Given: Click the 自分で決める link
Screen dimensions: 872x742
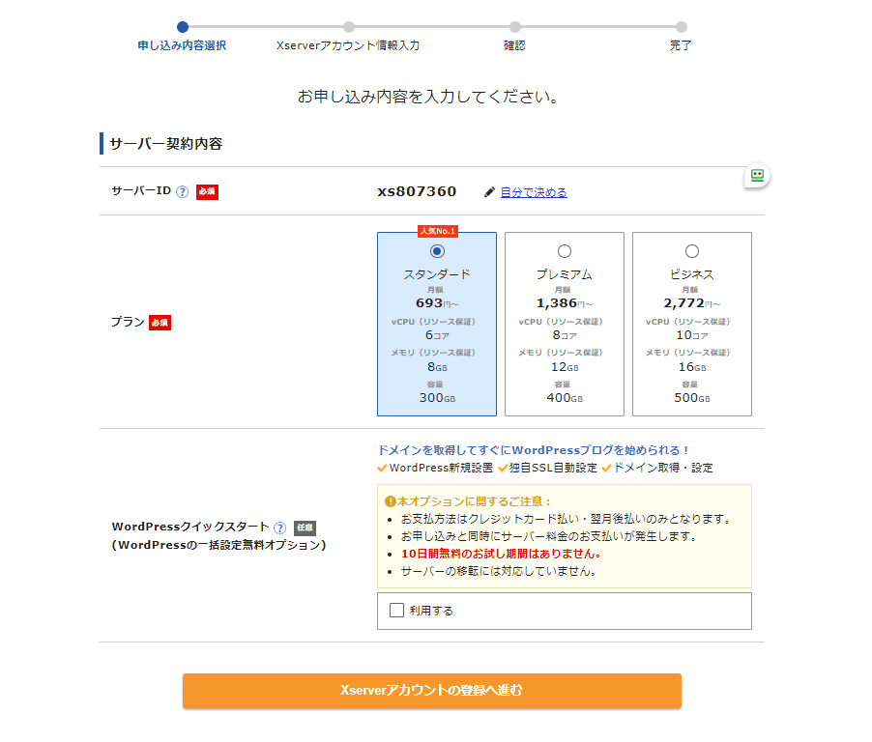Looking at the screenshot, I should (x=534, y=192).
